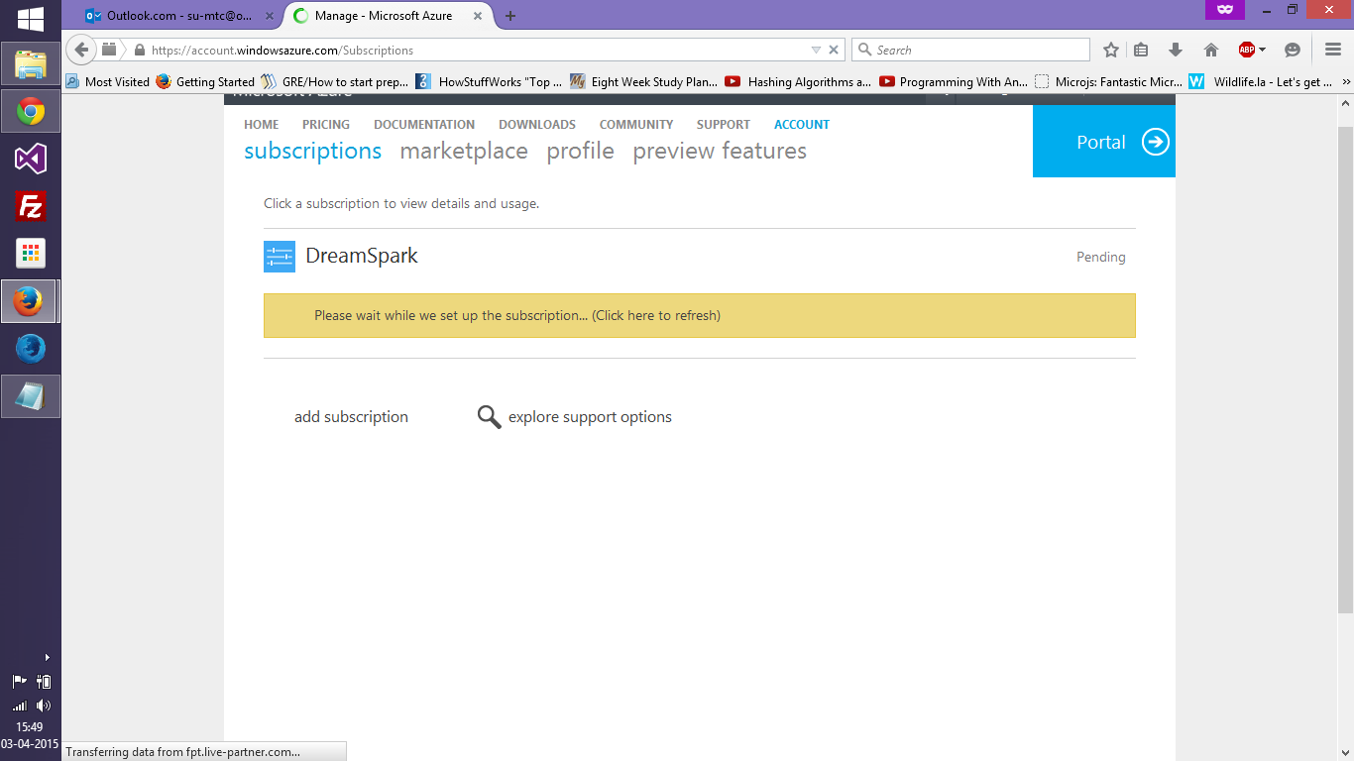The height and width of the screenshot is (761, 1354).
Task: Click the Adblock Plus ABP icon
Action: click(1247, 50)
